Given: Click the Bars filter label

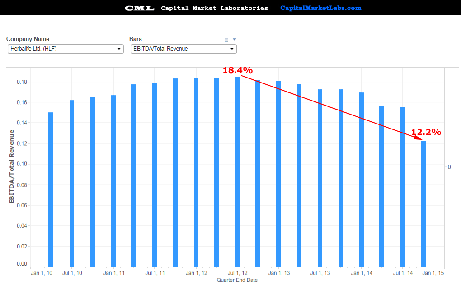Looking at the screenshot, I should pos(136,39).
